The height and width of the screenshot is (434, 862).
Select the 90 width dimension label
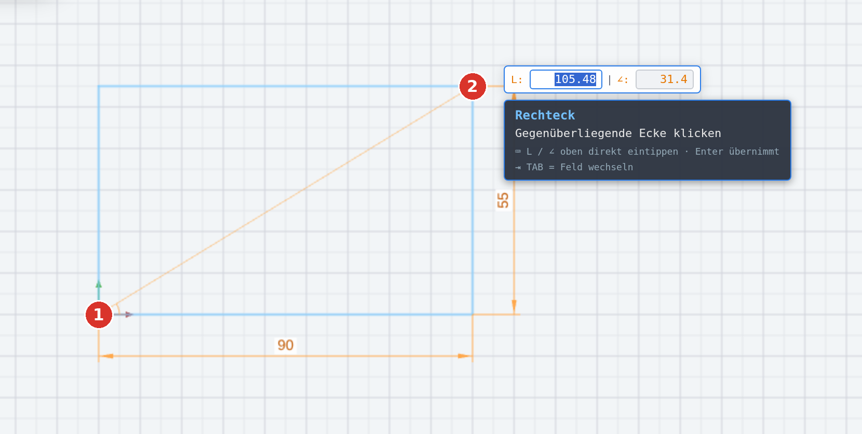coord(286,345)
